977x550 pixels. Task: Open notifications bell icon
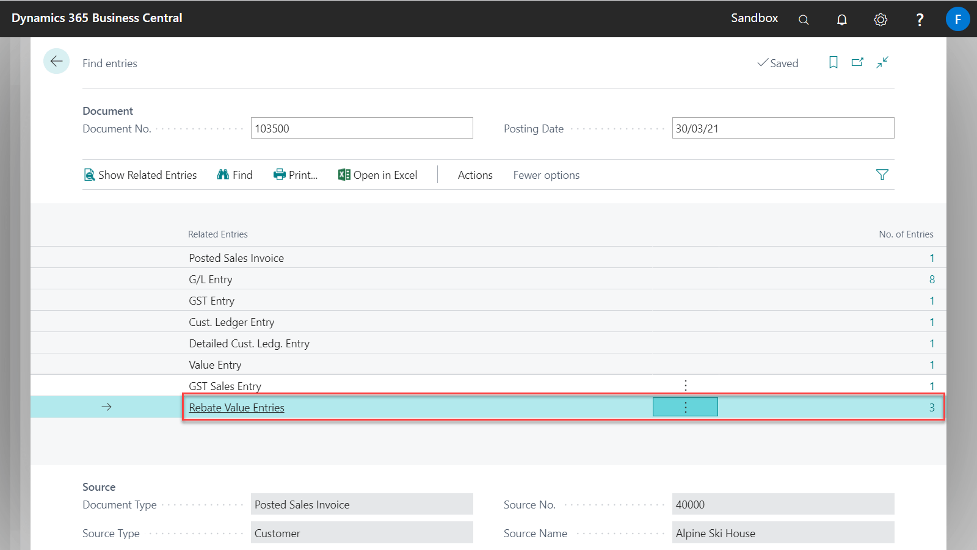coord(842,20)
